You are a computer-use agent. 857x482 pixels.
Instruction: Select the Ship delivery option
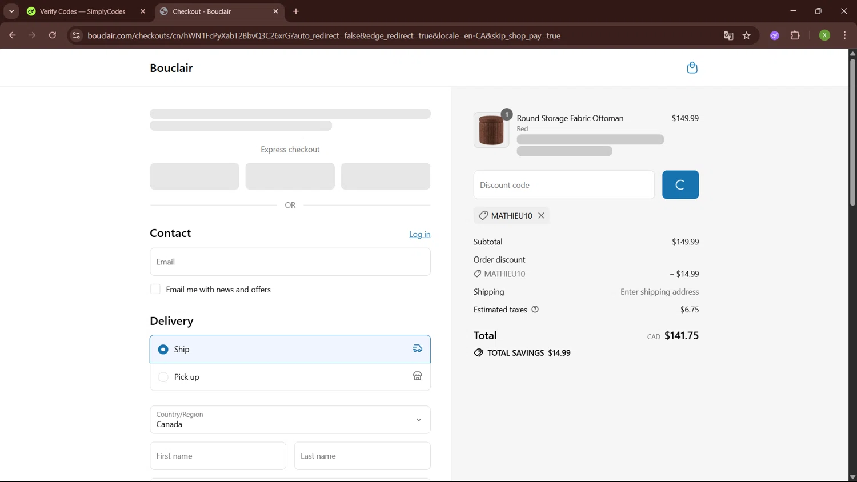(x=290, y=349)
